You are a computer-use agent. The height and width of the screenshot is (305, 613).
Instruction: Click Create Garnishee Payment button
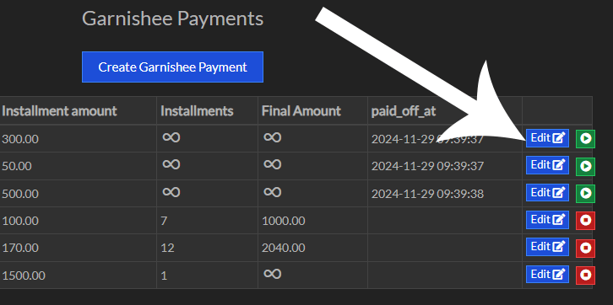pyautogui.click(x=172, y=67)
